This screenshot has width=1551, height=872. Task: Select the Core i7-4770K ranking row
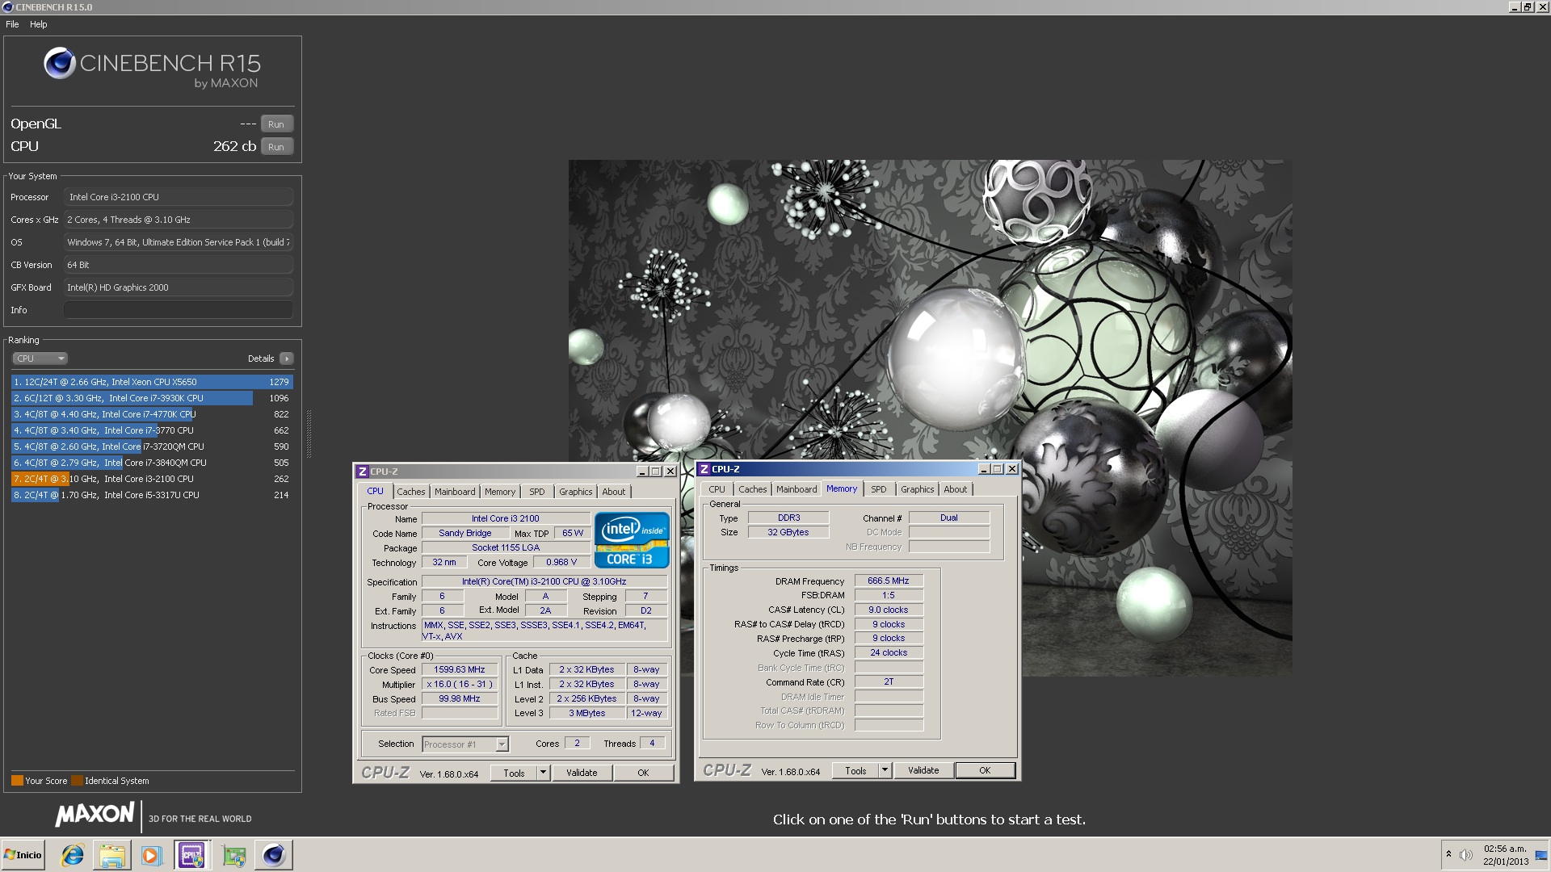point(152,414)
